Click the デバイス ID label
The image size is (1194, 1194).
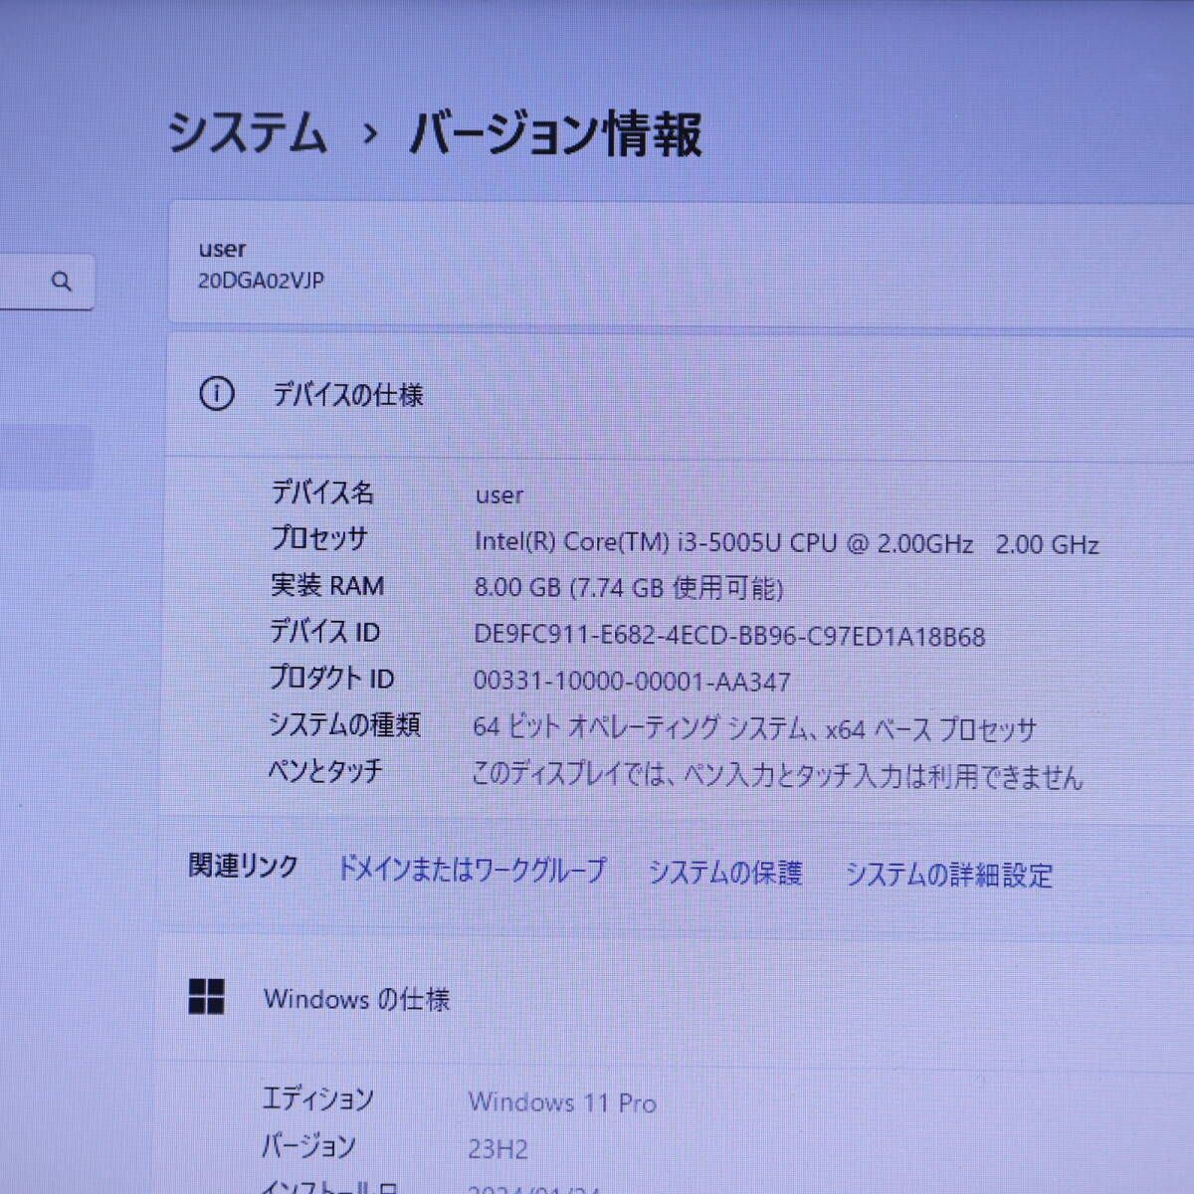pos(324,632)
